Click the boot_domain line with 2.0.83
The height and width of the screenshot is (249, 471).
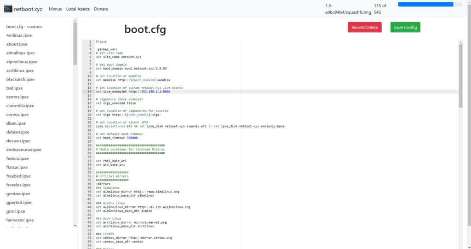[x=131, y=68]
